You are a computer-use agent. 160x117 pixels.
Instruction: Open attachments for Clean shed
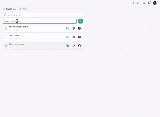[x=74, y=37]
